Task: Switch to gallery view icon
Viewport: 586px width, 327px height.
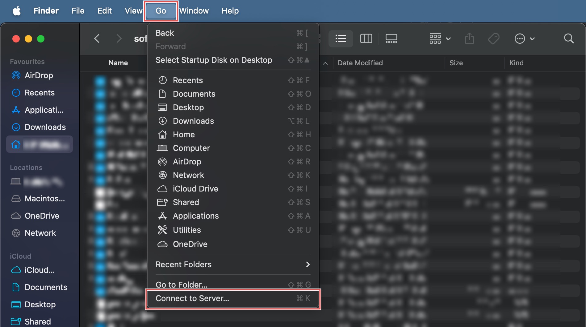Action: pos(391,39)
